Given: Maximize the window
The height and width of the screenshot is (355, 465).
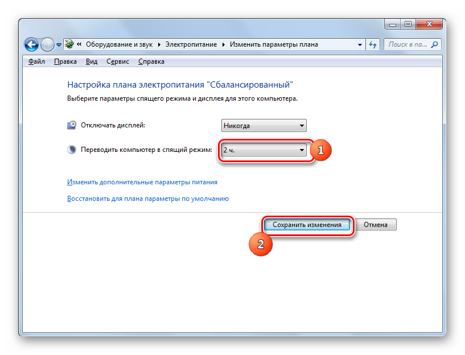Looking at the screenshot, I should tap(408, 24).
